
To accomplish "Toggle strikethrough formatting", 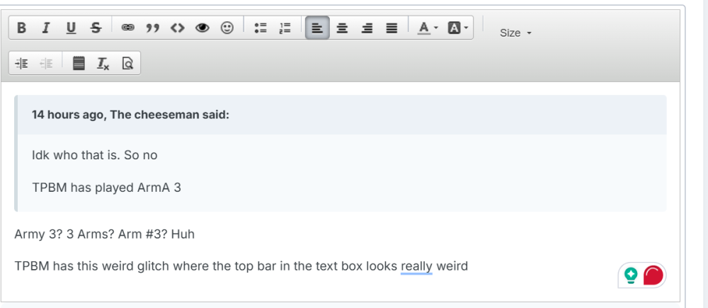I will tap(96, 28).
